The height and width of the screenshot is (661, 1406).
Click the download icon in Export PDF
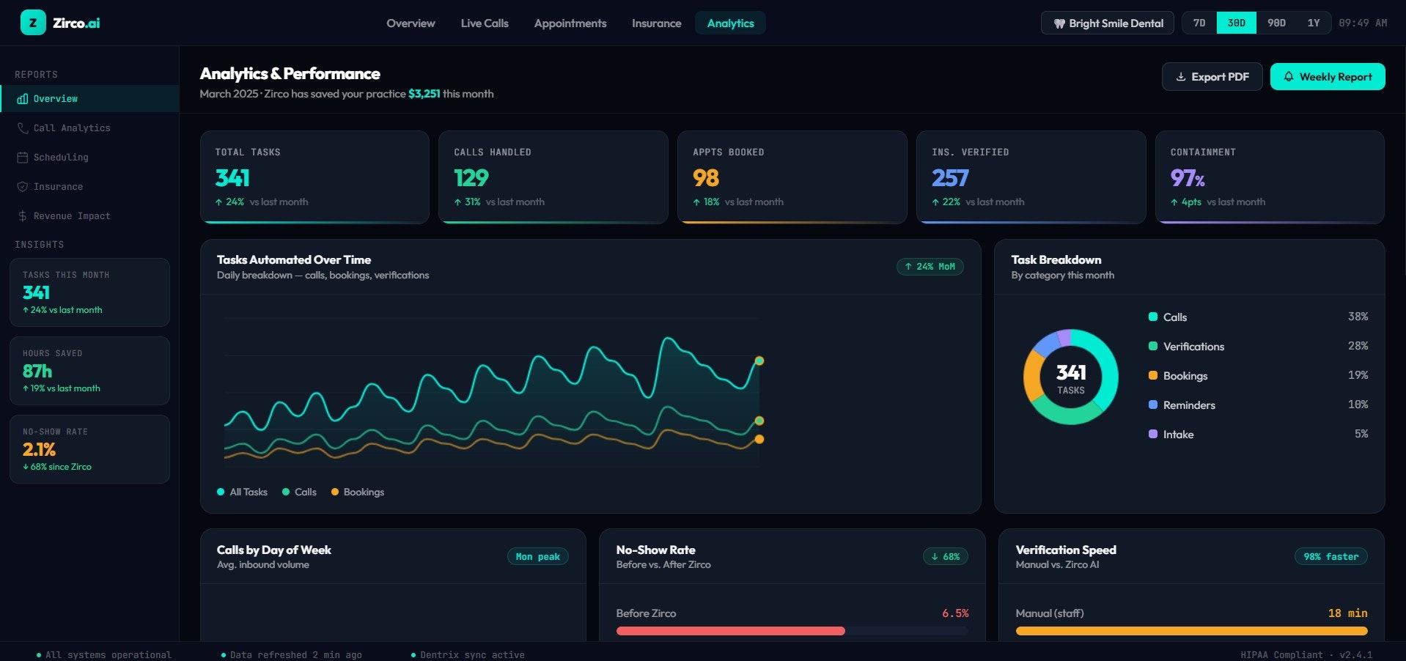tap(1181, 76)
